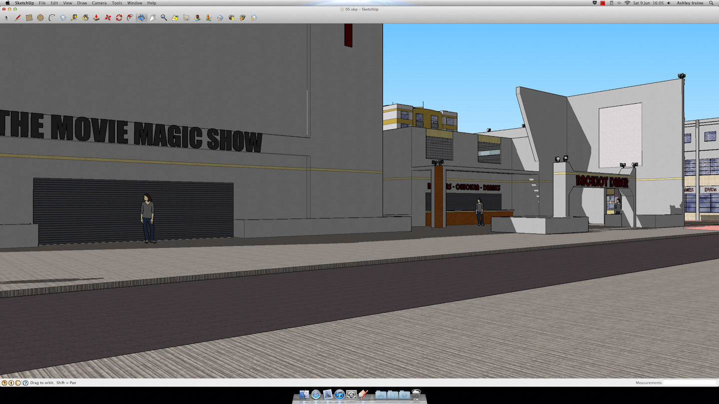The width and height of the screenshot is (719, 404).
Task: Open the Camera menu
Action: click(x=99, y=3)
